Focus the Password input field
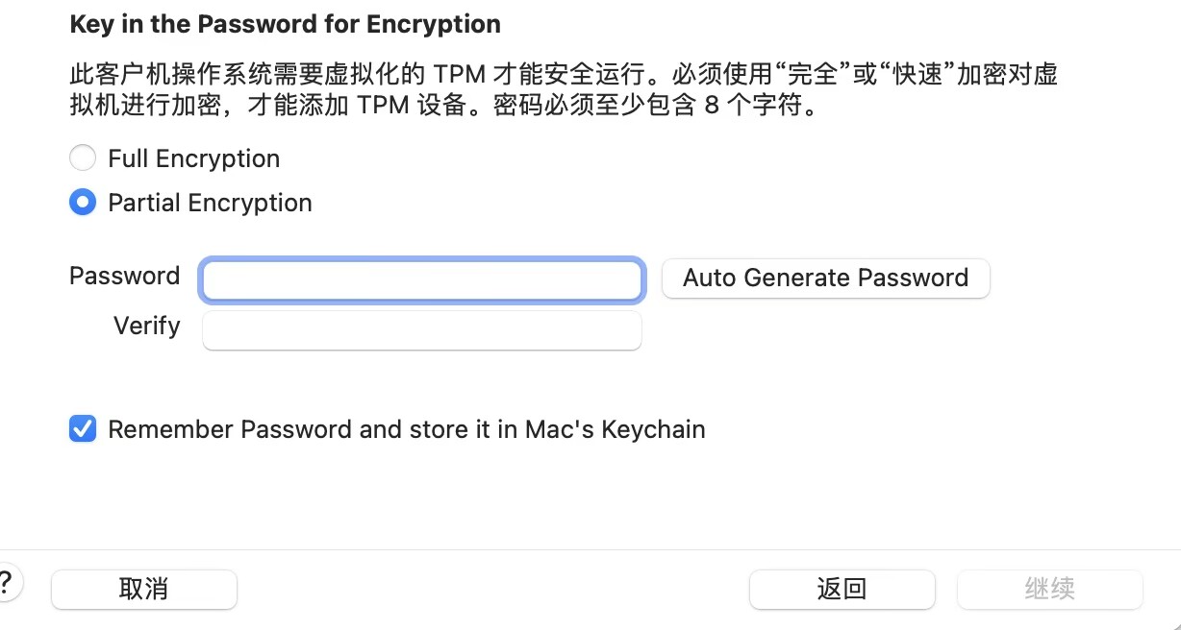The image size is (1181, 630). click(x=421, y=279)
